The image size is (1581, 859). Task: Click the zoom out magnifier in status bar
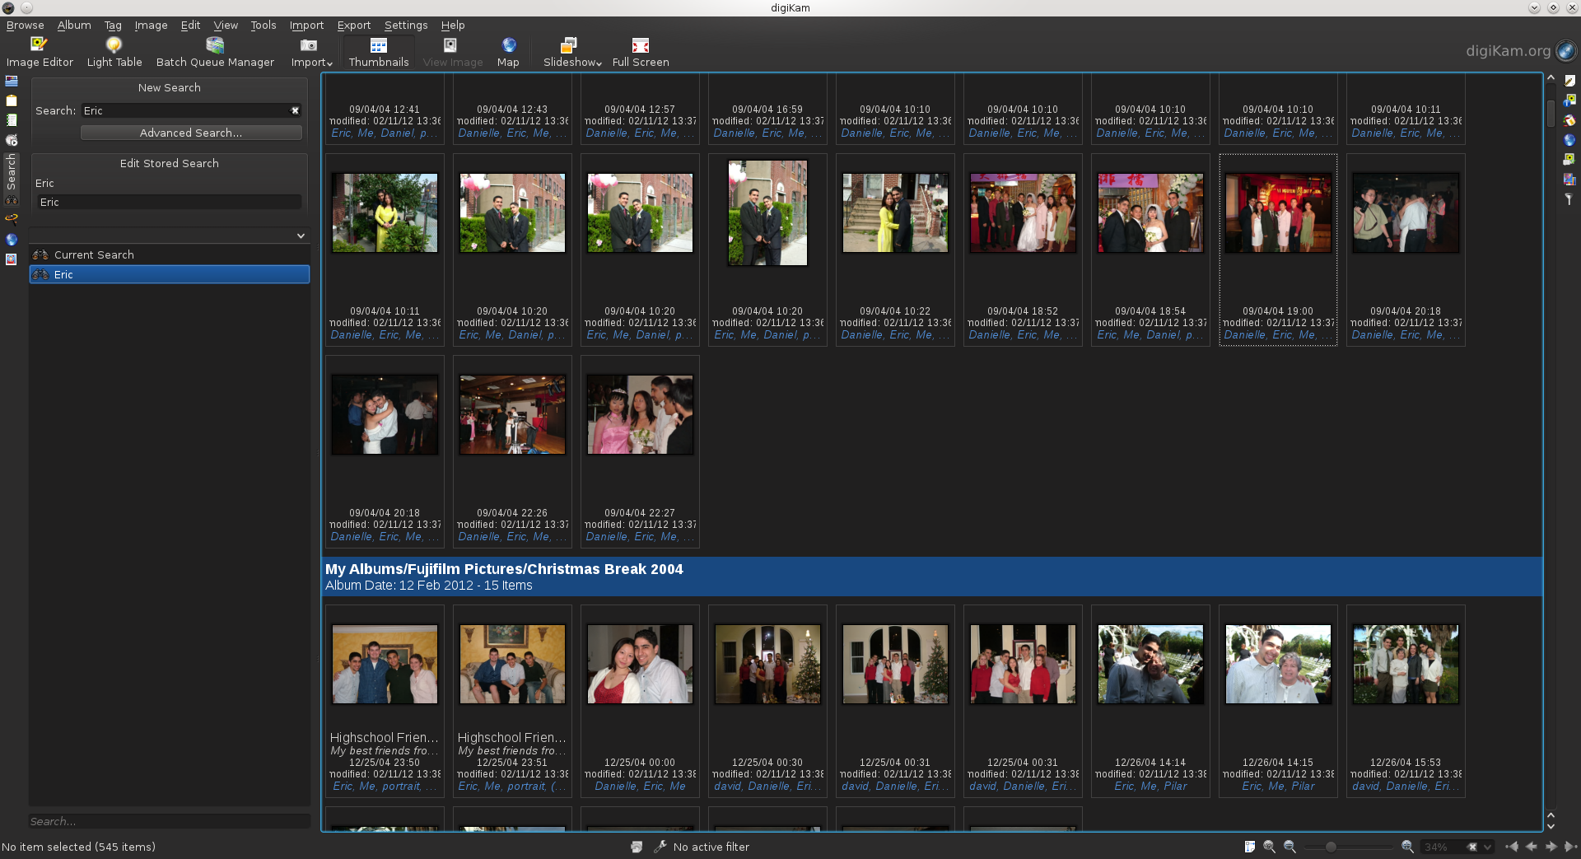[x=1290, y=847]
